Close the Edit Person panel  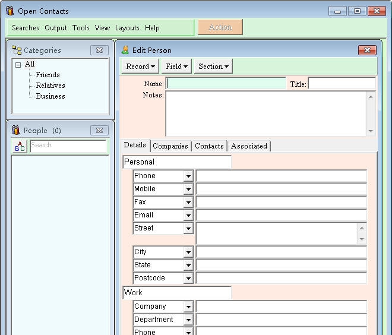[x=367, y=50]
